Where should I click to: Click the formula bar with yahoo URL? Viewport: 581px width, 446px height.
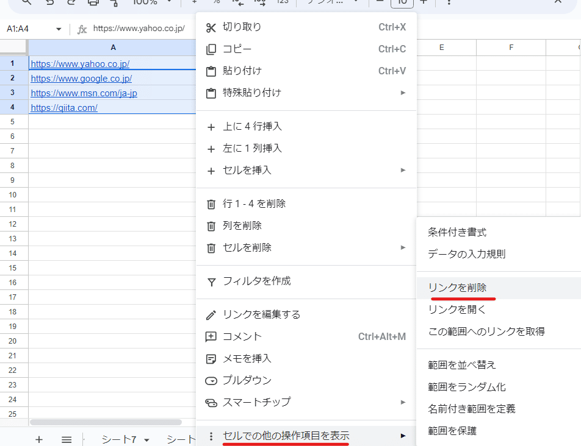point(139,29)
